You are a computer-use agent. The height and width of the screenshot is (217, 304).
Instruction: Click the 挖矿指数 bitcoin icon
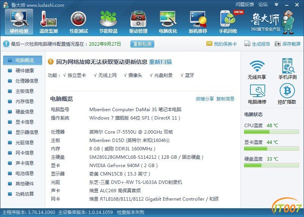click(287, 91)
